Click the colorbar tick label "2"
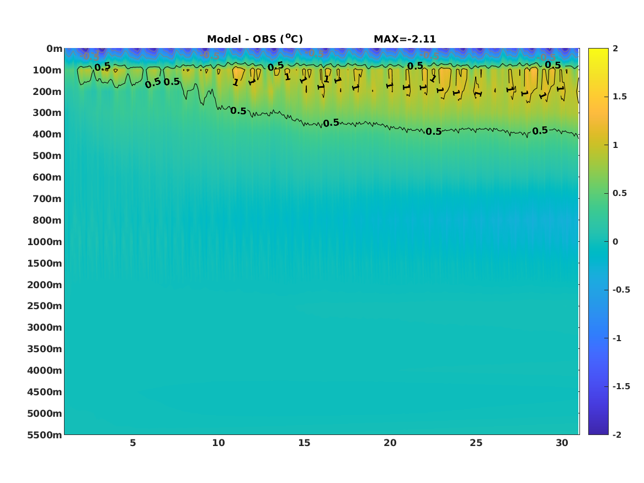Screen dimensions: 644x483 pyautogui.click(x=615, y=49)
